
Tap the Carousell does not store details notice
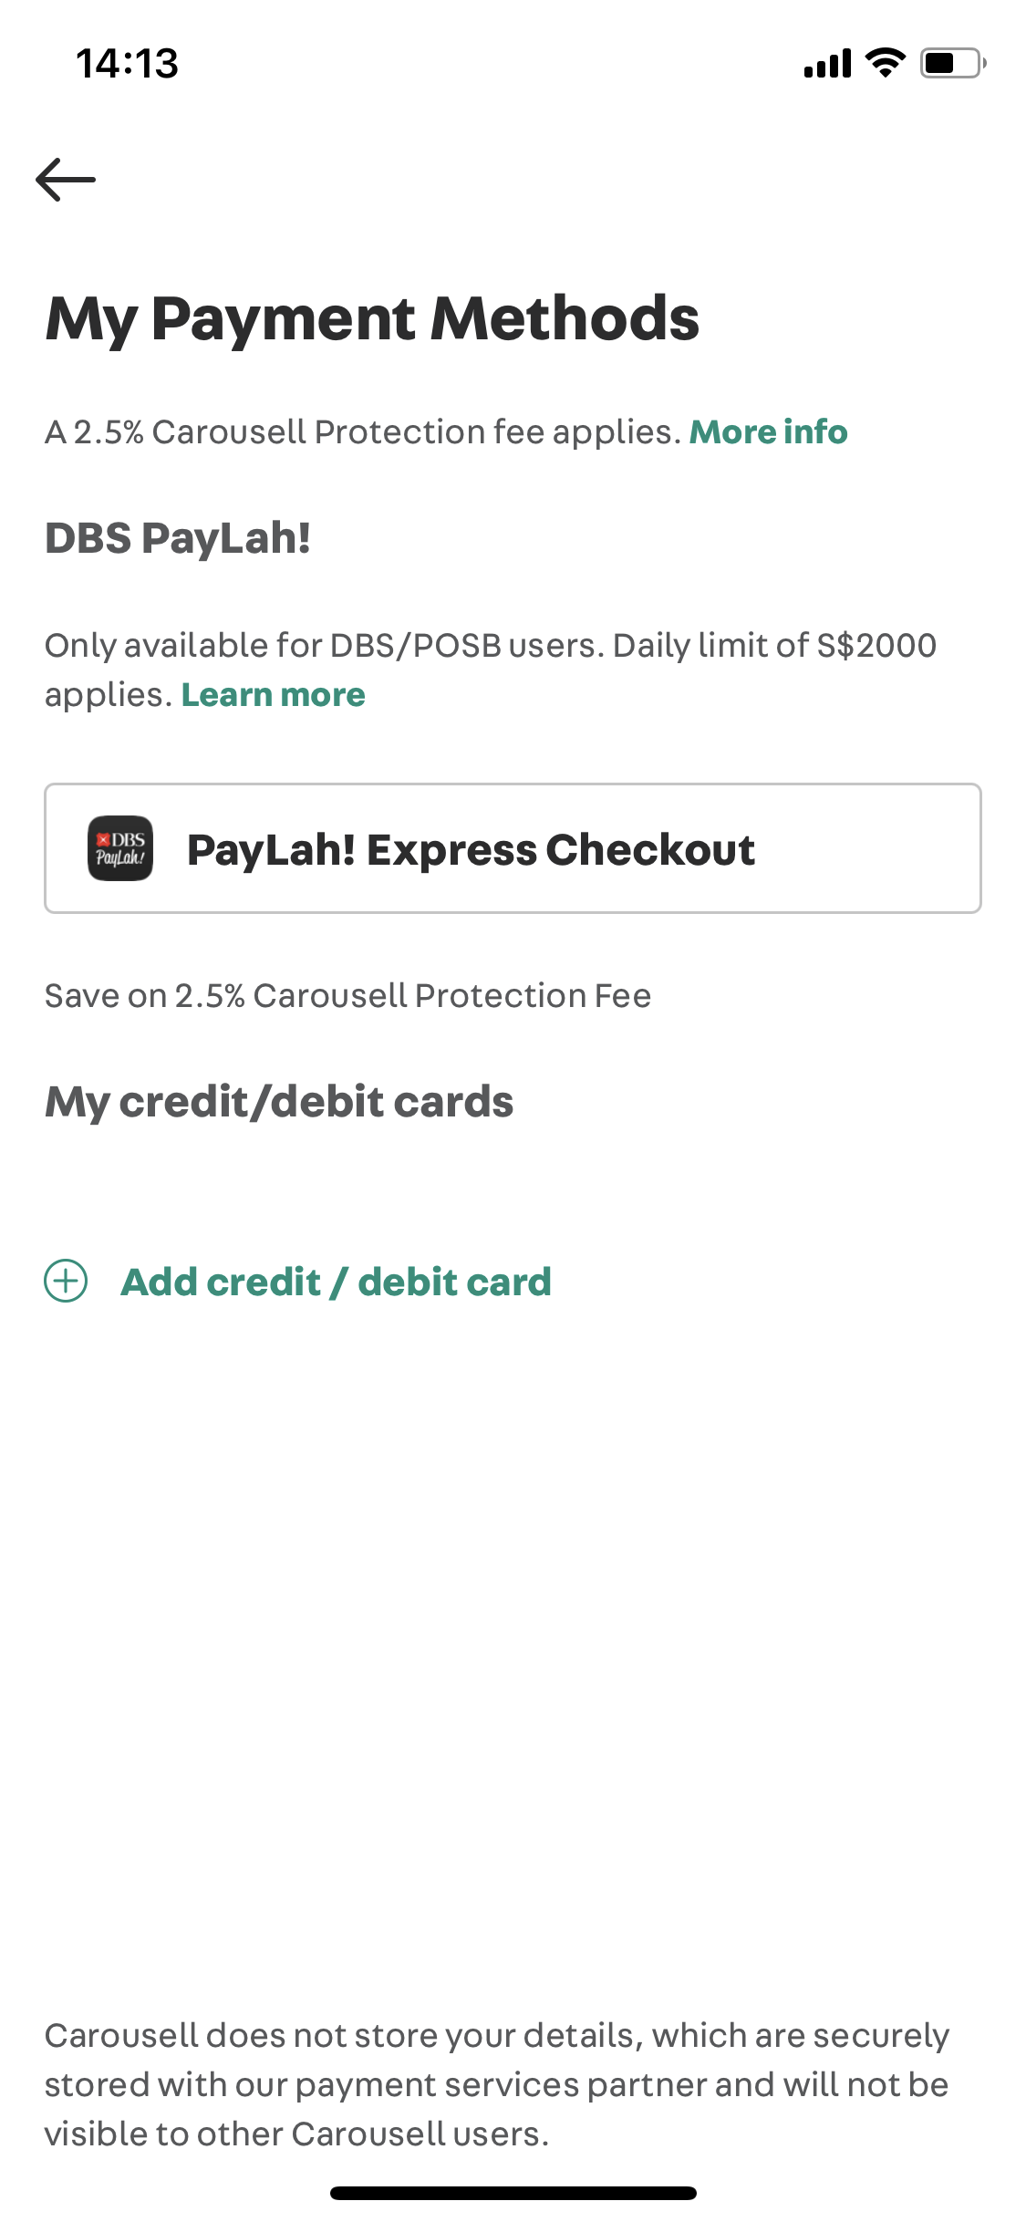[497, 2084]
